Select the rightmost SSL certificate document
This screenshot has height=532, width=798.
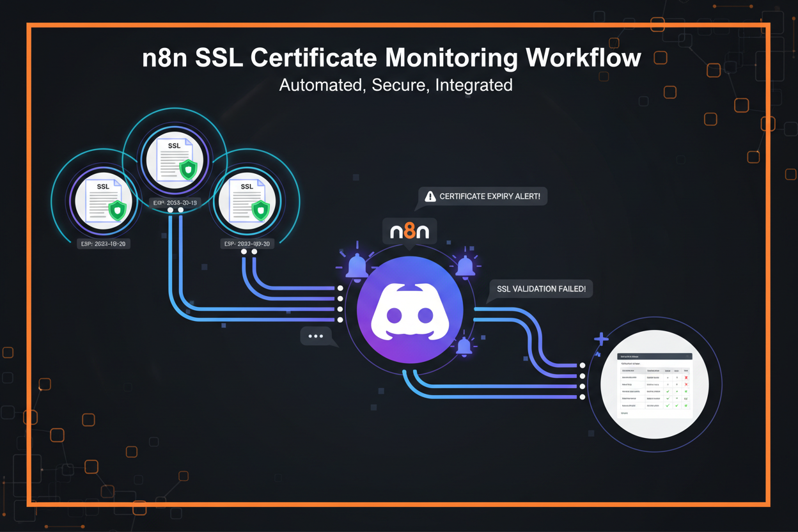247,202
